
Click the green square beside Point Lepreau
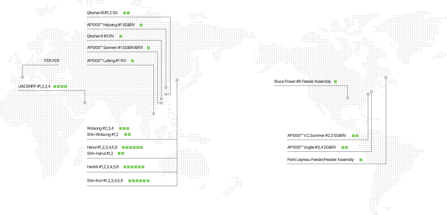pyautogui.click(x=361, y=160)
